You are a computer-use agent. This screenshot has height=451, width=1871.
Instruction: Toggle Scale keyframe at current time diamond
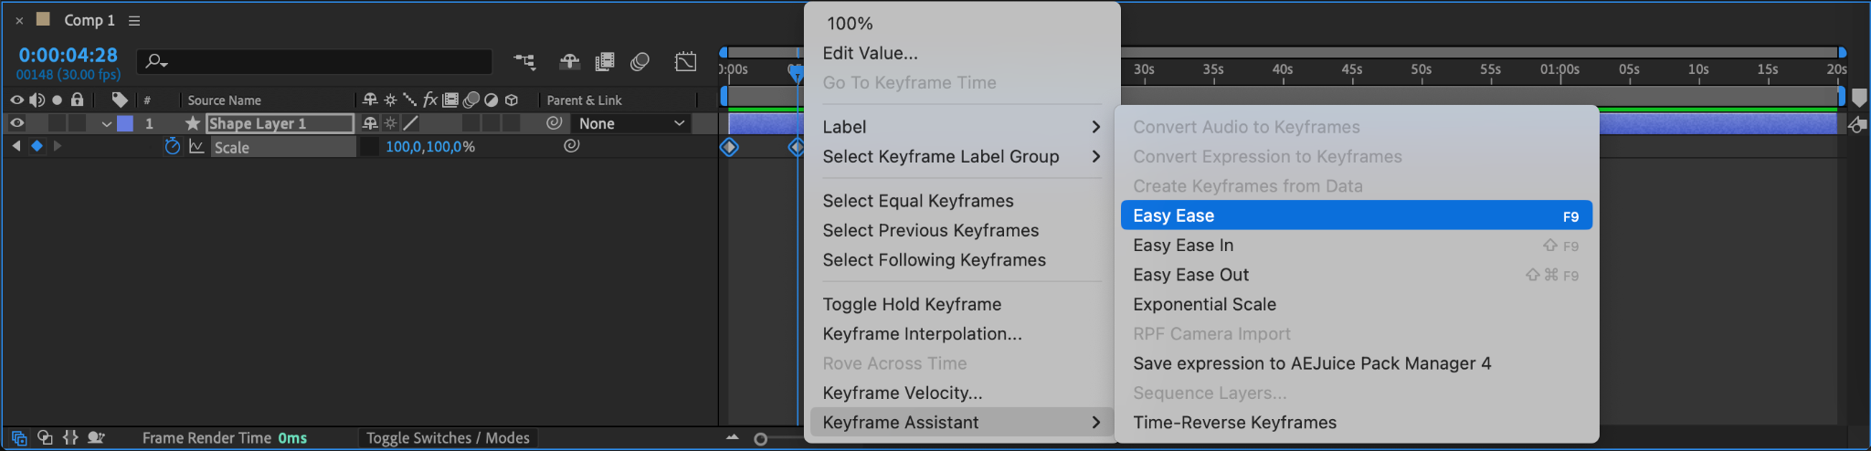37,146
